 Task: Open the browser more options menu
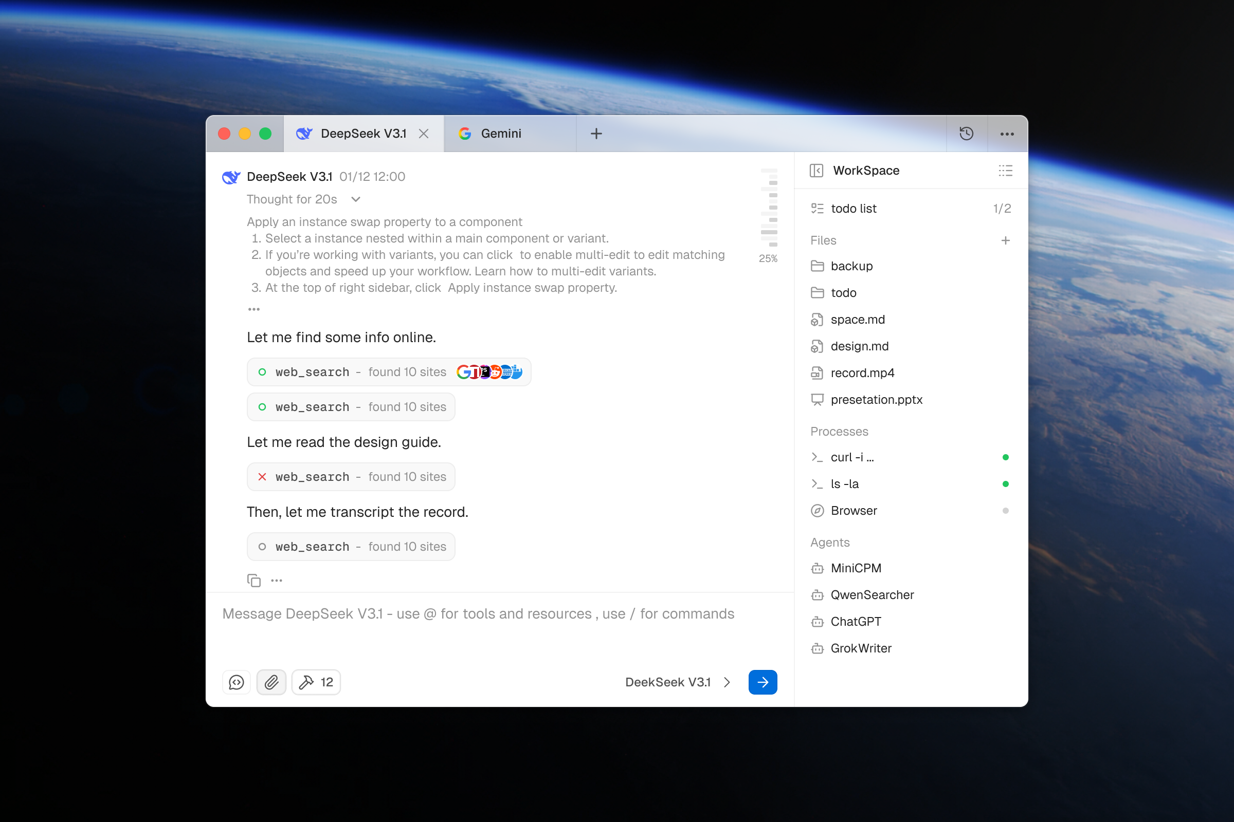click(x=1007, y=134)
